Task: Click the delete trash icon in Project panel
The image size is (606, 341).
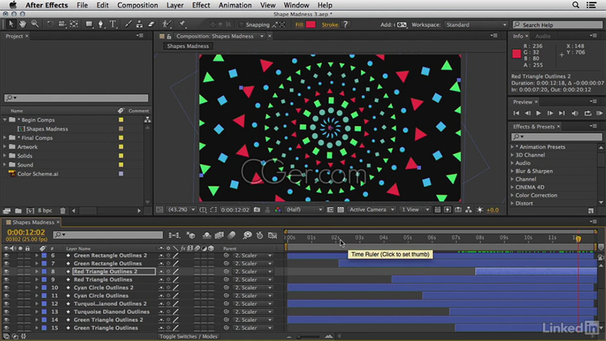Action: point(63,211)
